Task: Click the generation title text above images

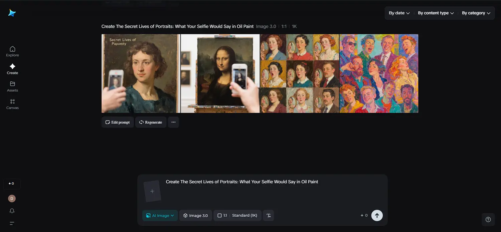Action: click(x=178, y=26)
